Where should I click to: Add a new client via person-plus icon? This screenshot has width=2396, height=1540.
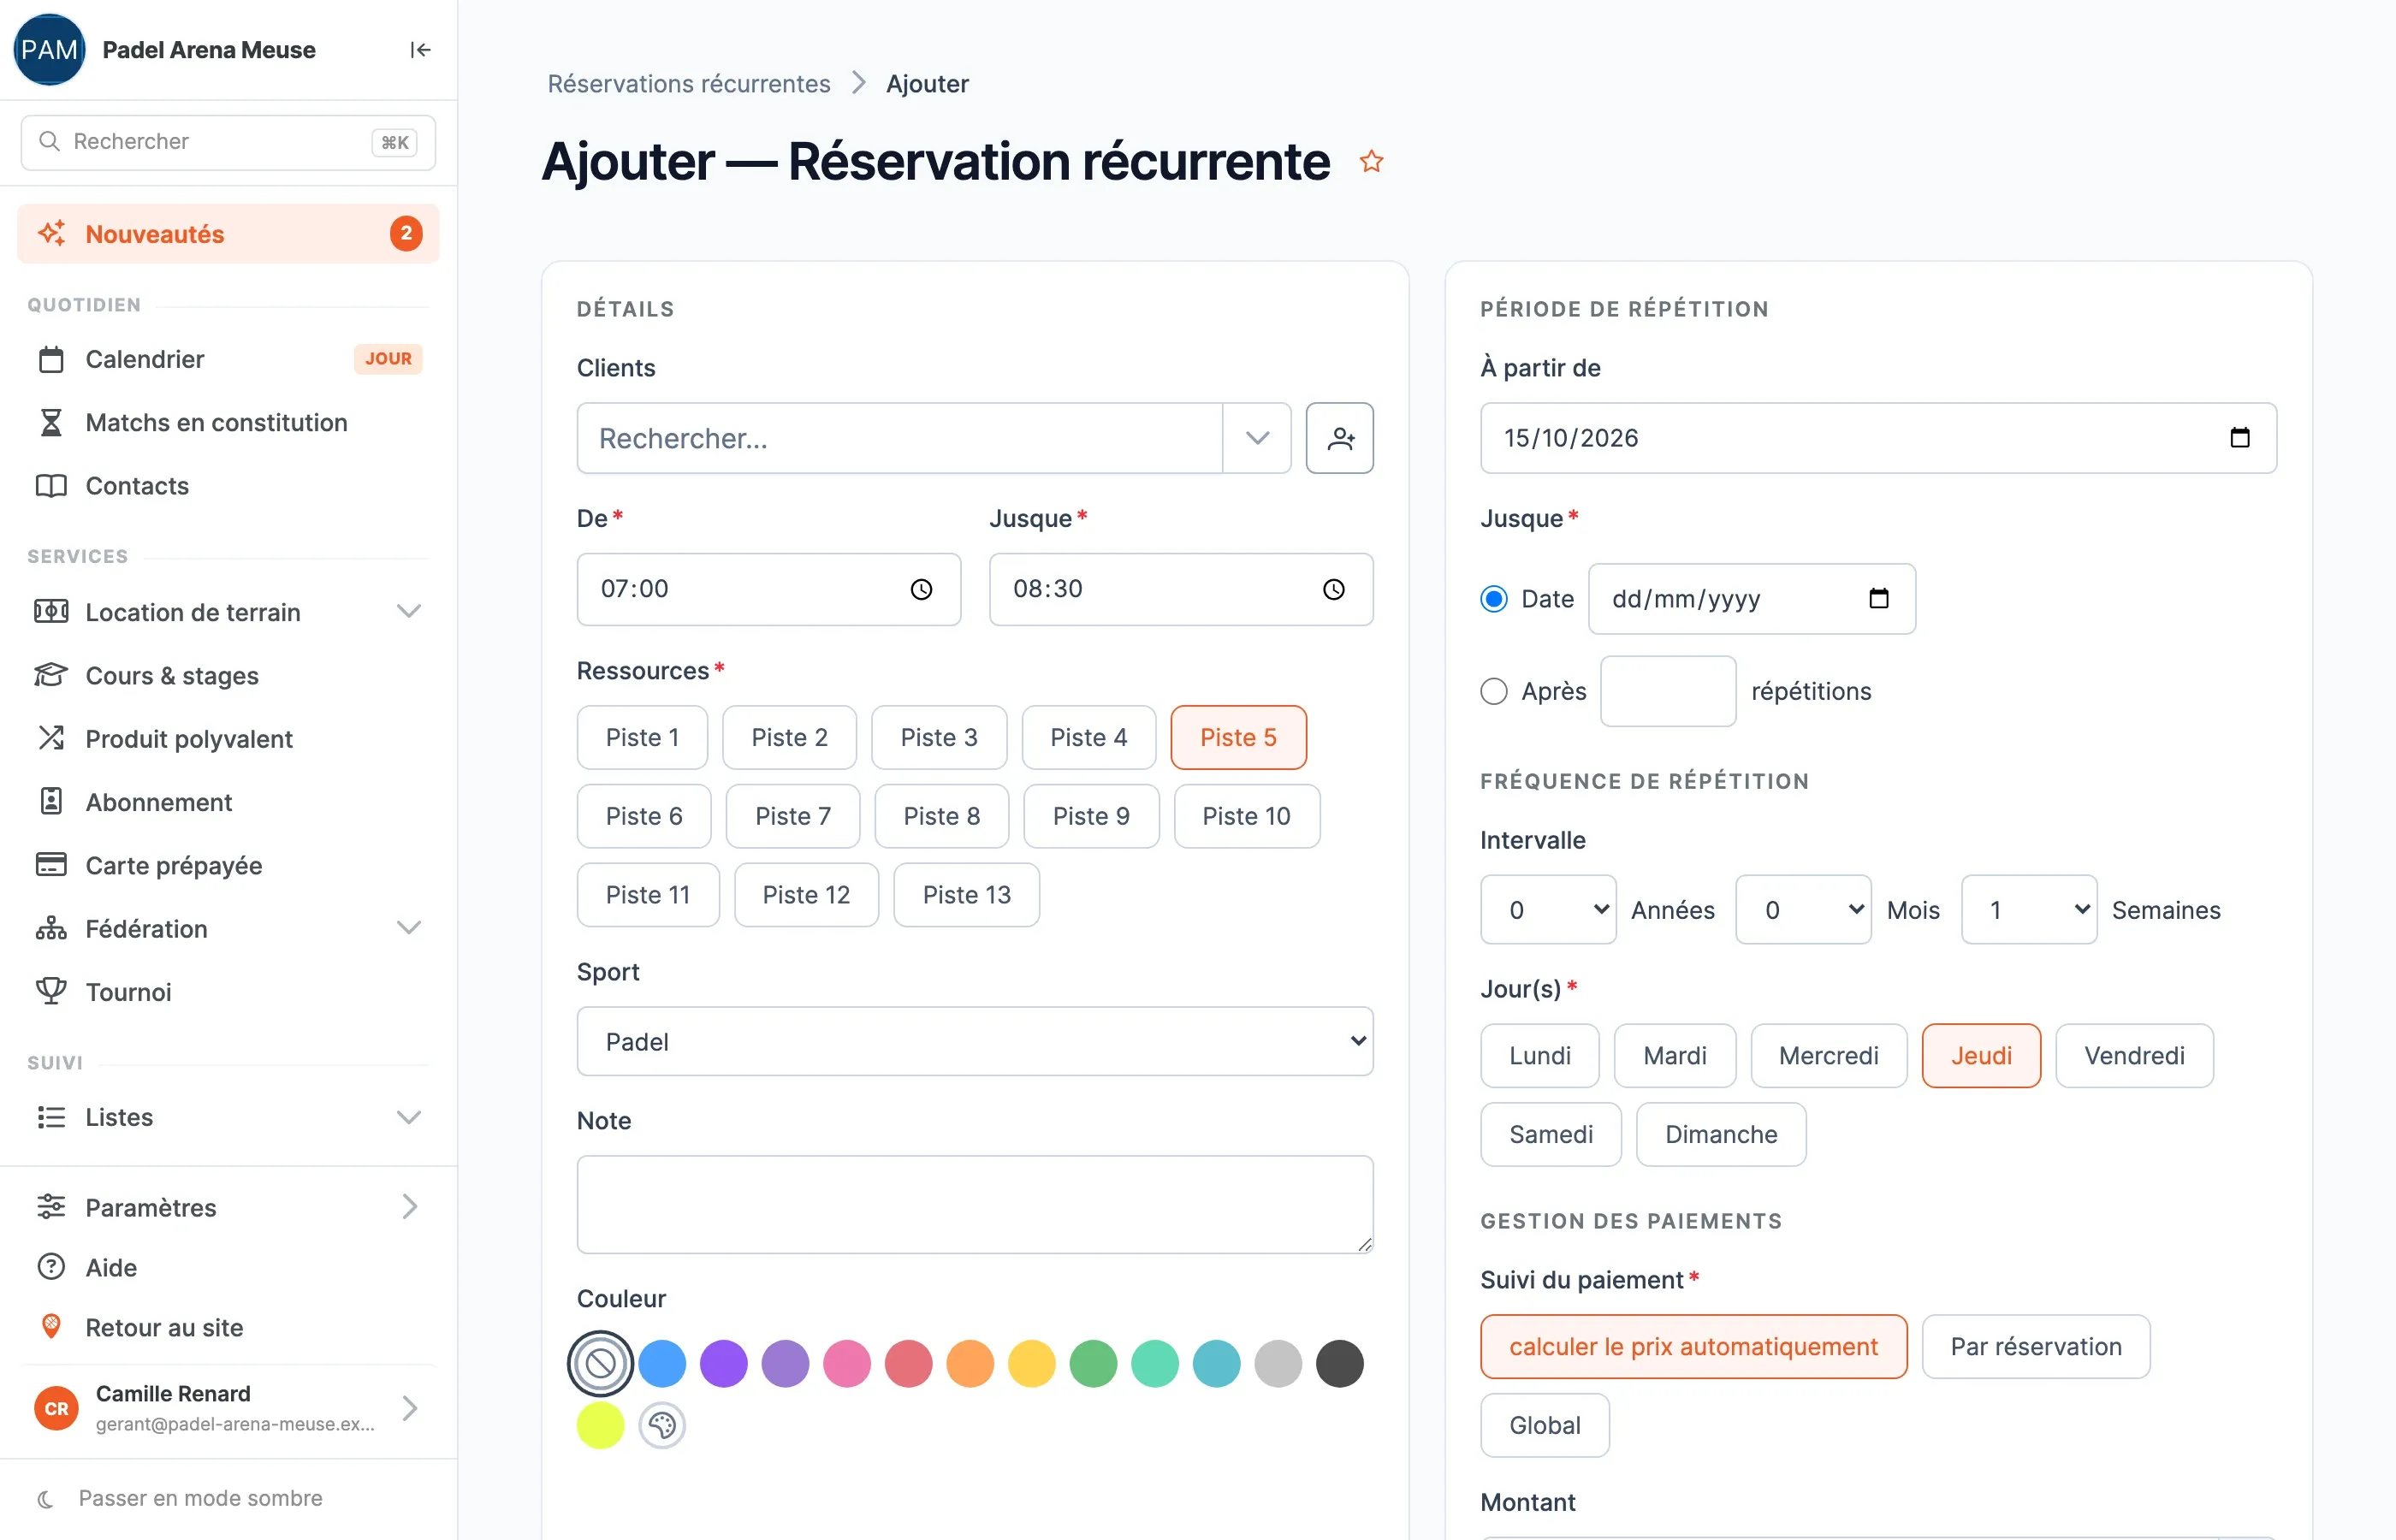point(1339,438)
